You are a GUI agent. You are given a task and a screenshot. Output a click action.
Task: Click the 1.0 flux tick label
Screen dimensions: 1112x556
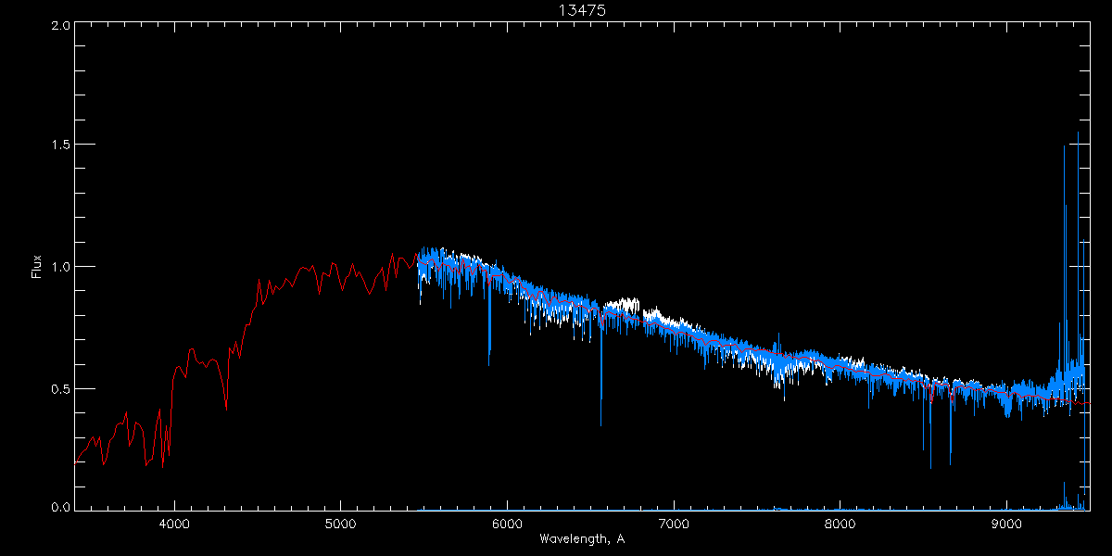(x=60, y=267)
